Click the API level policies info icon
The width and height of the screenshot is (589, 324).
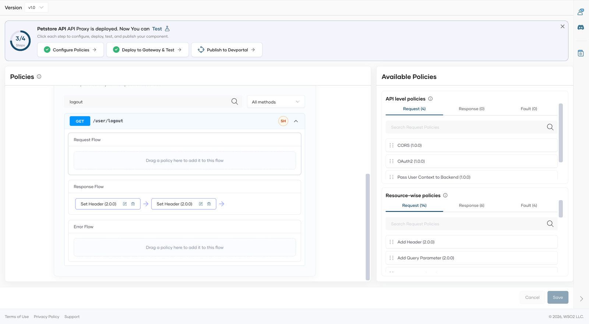click(x=430, y=99)
